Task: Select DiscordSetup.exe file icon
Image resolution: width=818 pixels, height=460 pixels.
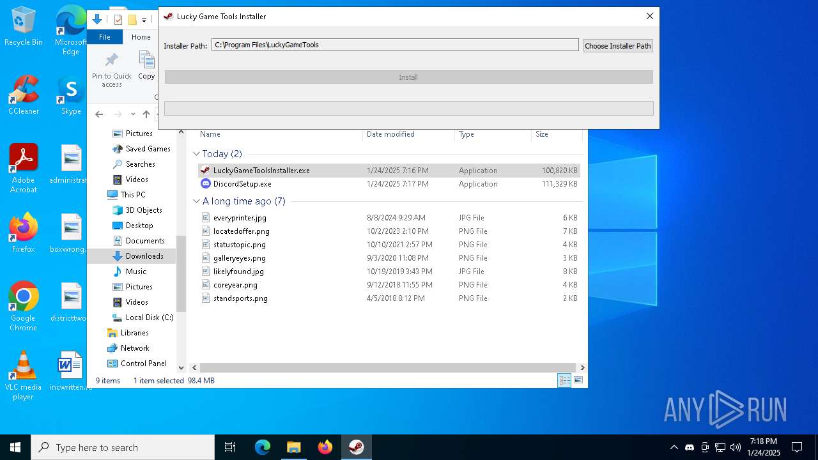Action: pyautogui.click(x=205, y=184)
